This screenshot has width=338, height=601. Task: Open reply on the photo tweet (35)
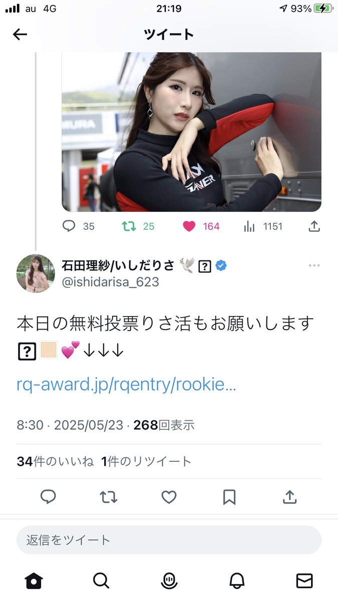(x=79, y=226)
